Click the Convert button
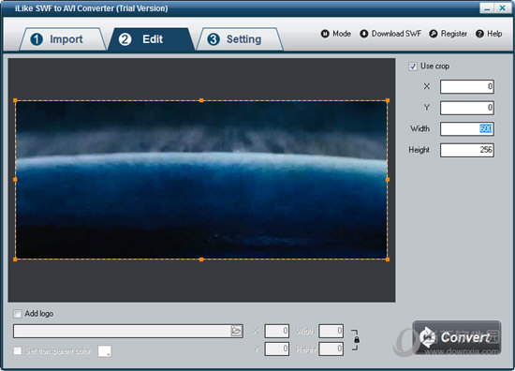 457,337
